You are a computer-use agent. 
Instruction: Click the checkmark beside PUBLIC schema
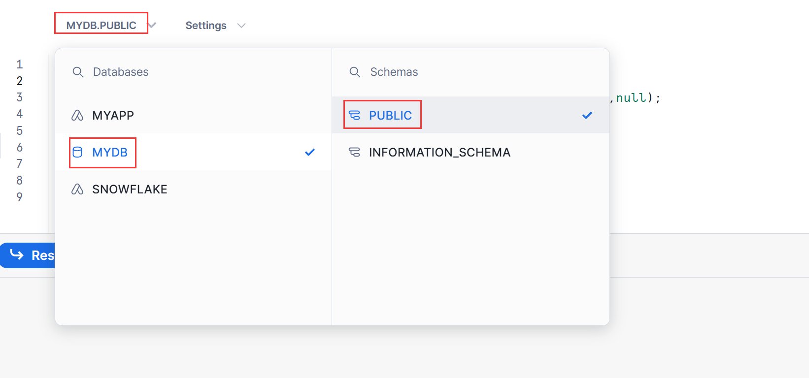[x=587, y=115]
